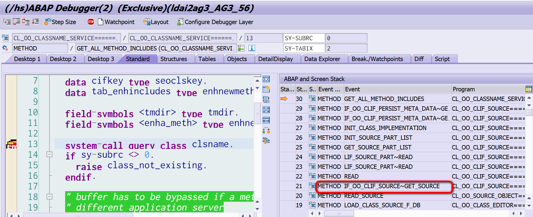Click the tool Services icon beside editor
This screenshot has height=217, width=533.
pyautogui.click(x=266, y=141)
